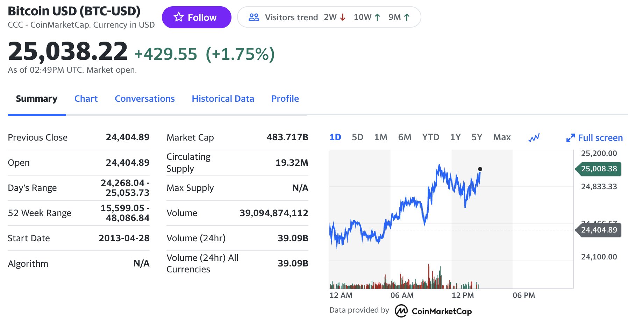
Task: Click the full screen expand arrows icon
Action: point(570,138)
